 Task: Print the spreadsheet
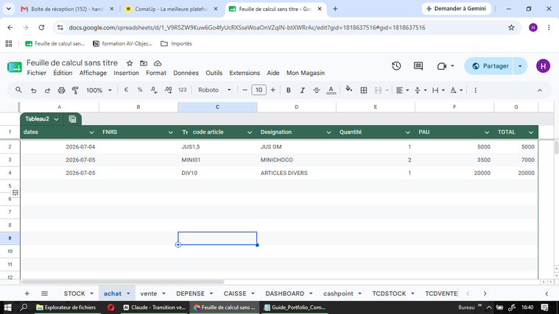coord(61,90)
